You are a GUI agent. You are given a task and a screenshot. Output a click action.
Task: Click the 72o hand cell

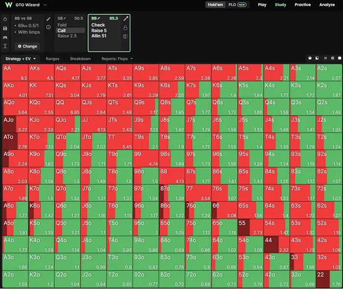(198, 279)
